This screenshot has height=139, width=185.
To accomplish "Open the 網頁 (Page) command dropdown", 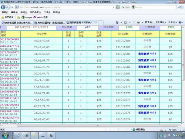I will (149, 22).
